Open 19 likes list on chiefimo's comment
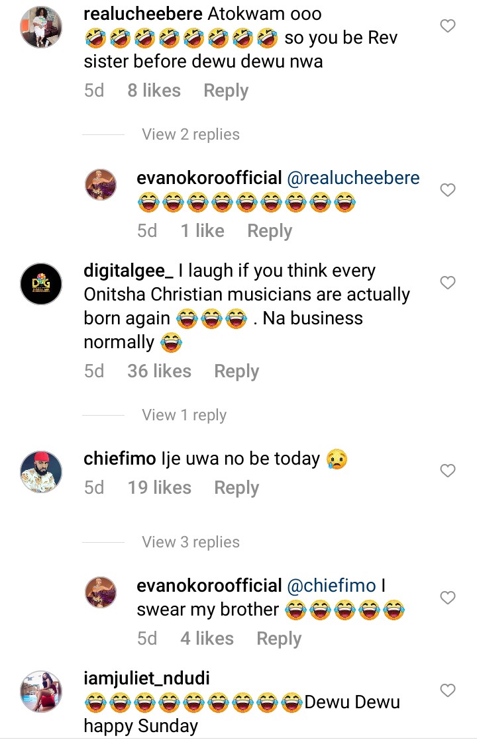 [x=159, y=488]
